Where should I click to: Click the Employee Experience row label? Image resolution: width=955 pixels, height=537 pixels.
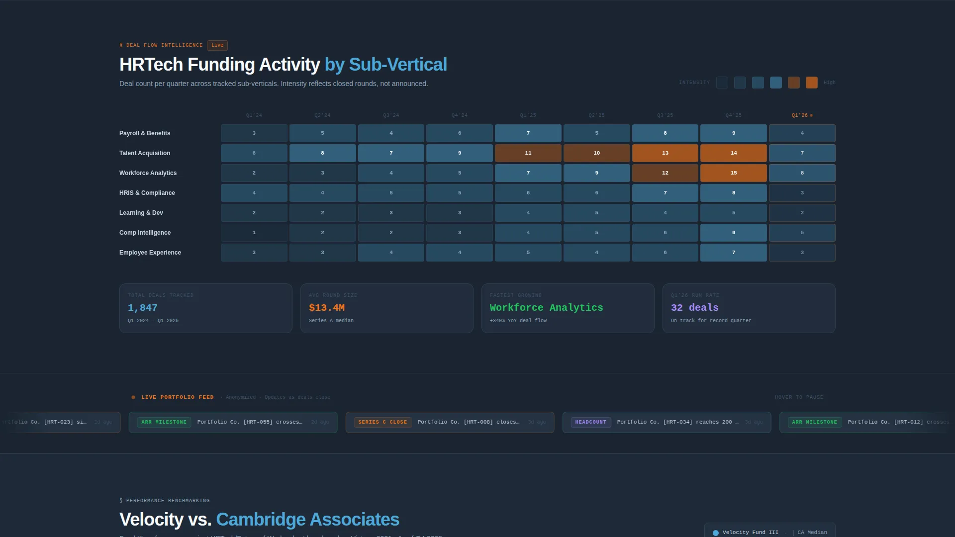(150, 253)
